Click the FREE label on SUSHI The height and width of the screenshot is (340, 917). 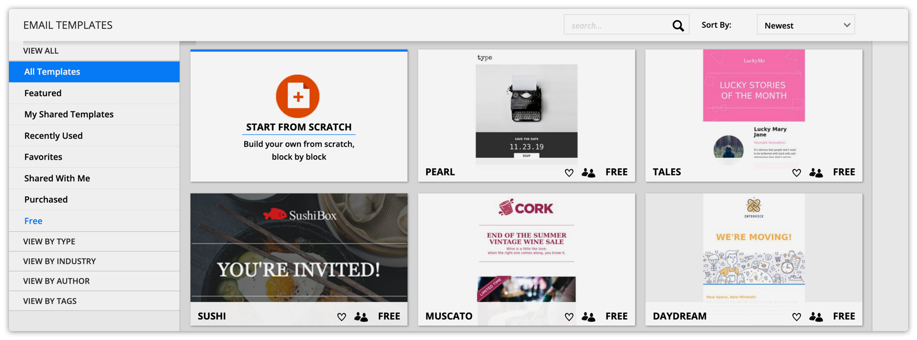coord(389,316)
